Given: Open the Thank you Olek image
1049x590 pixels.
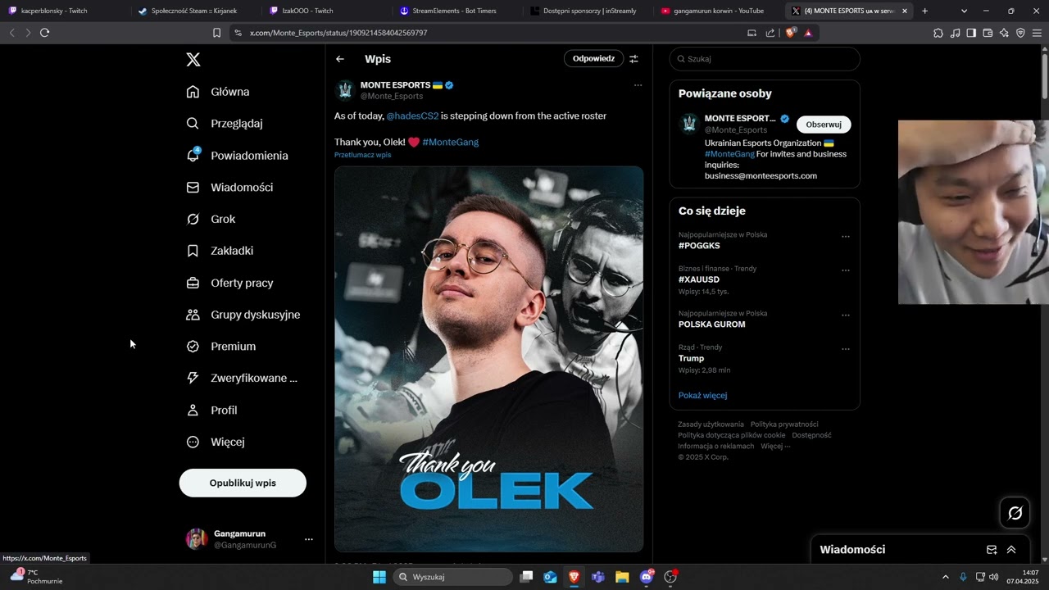Looking at the screenshot, I should tap(488, 359).
